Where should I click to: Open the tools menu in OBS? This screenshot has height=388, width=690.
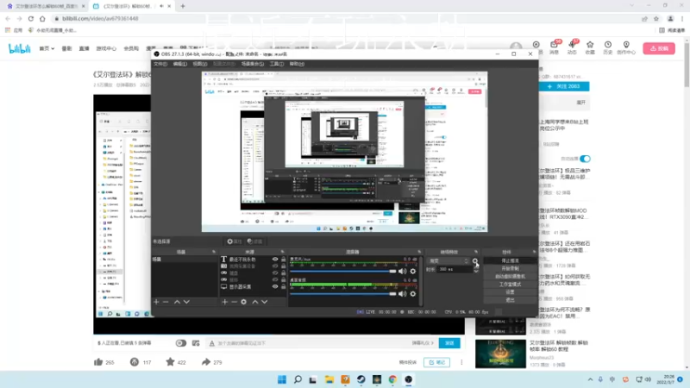[277, 64]
